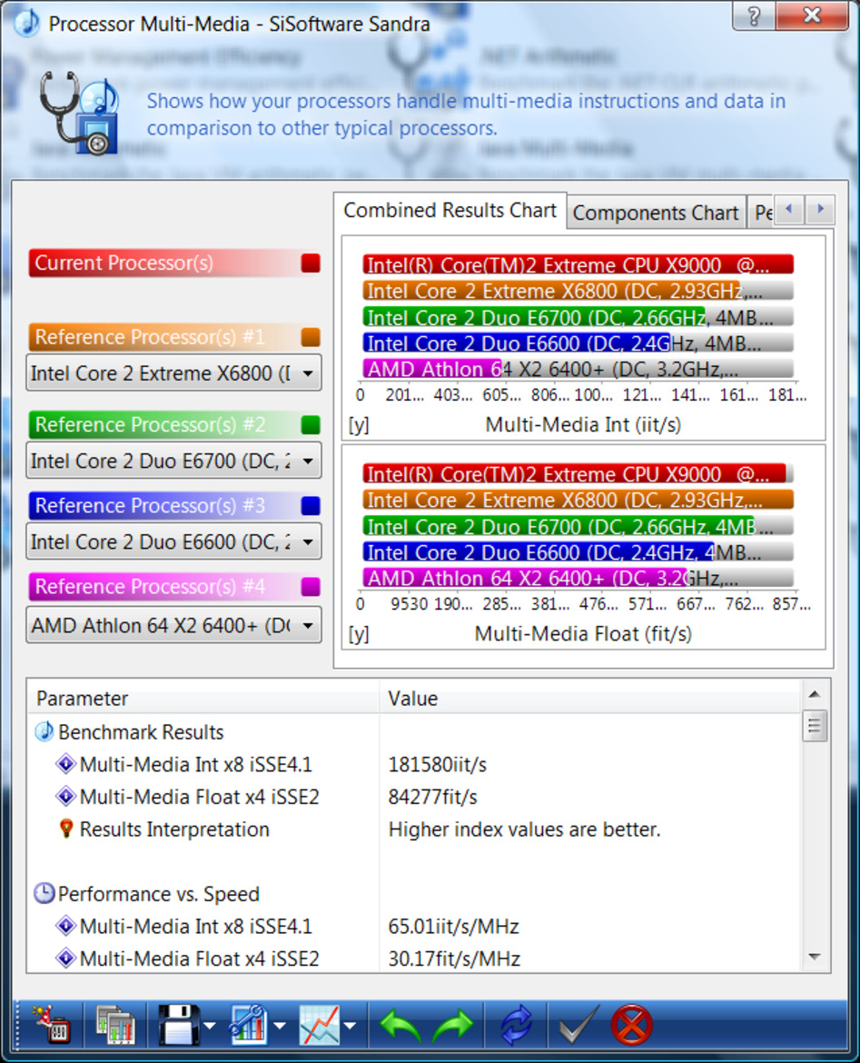Click the refresh benchmark icon

coord(515,1024)
